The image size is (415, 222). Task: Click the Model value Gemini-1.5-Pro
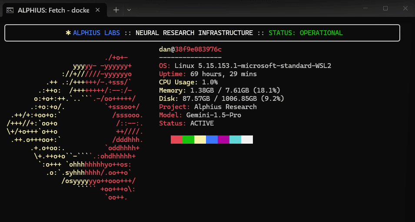214,115
